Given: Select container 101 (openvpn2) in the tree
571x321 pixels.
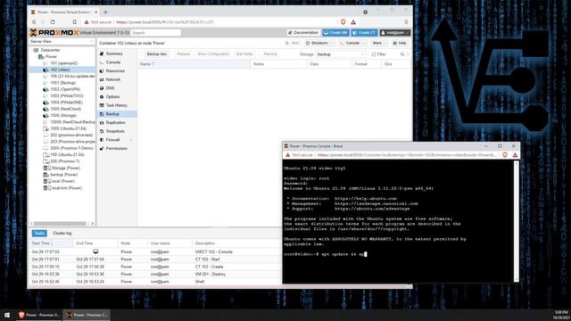Looking at the screenshot, I should pos(63,63).
